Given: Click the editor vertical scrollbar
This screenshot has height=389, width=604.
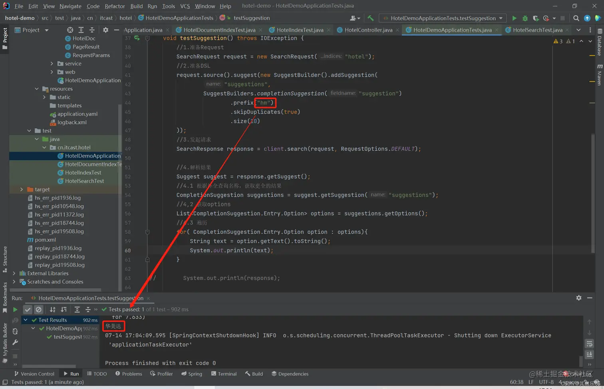Looking at the screenshot, I should [593, 192].
